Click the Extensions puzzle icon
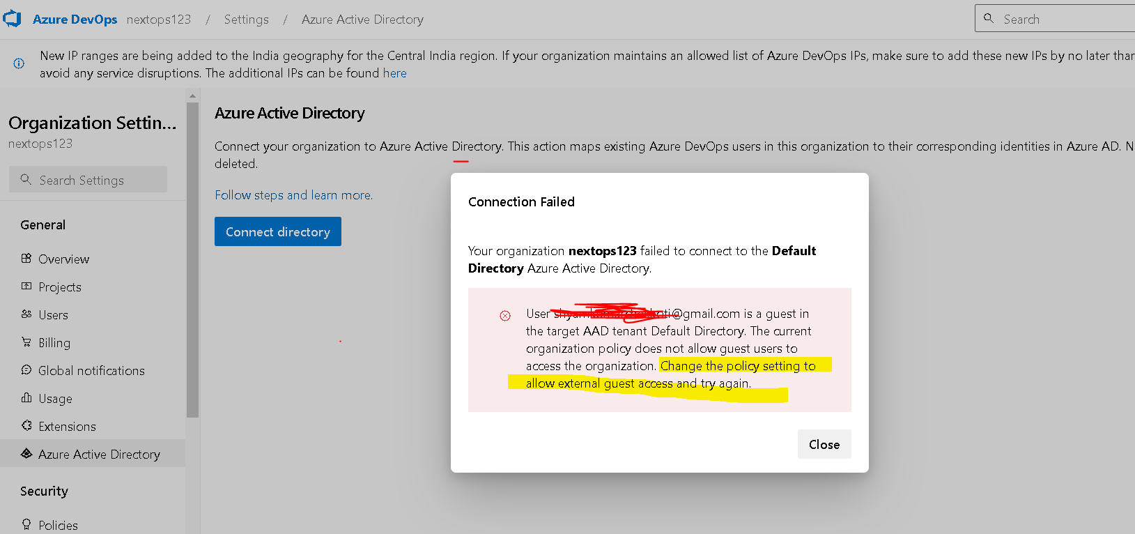The width and height of the screenshot is (1135, 534). point(26,425)
